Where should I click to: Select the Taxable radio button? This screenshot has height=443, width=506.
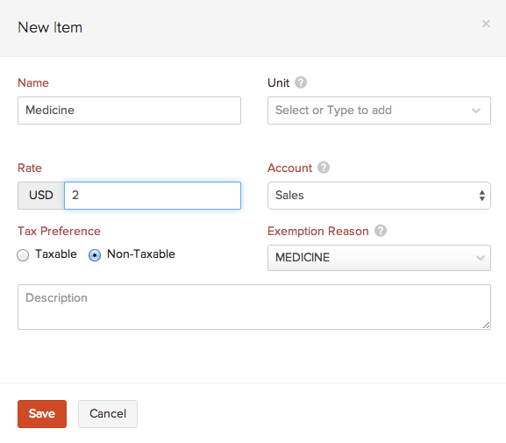(x=23, y=255)
